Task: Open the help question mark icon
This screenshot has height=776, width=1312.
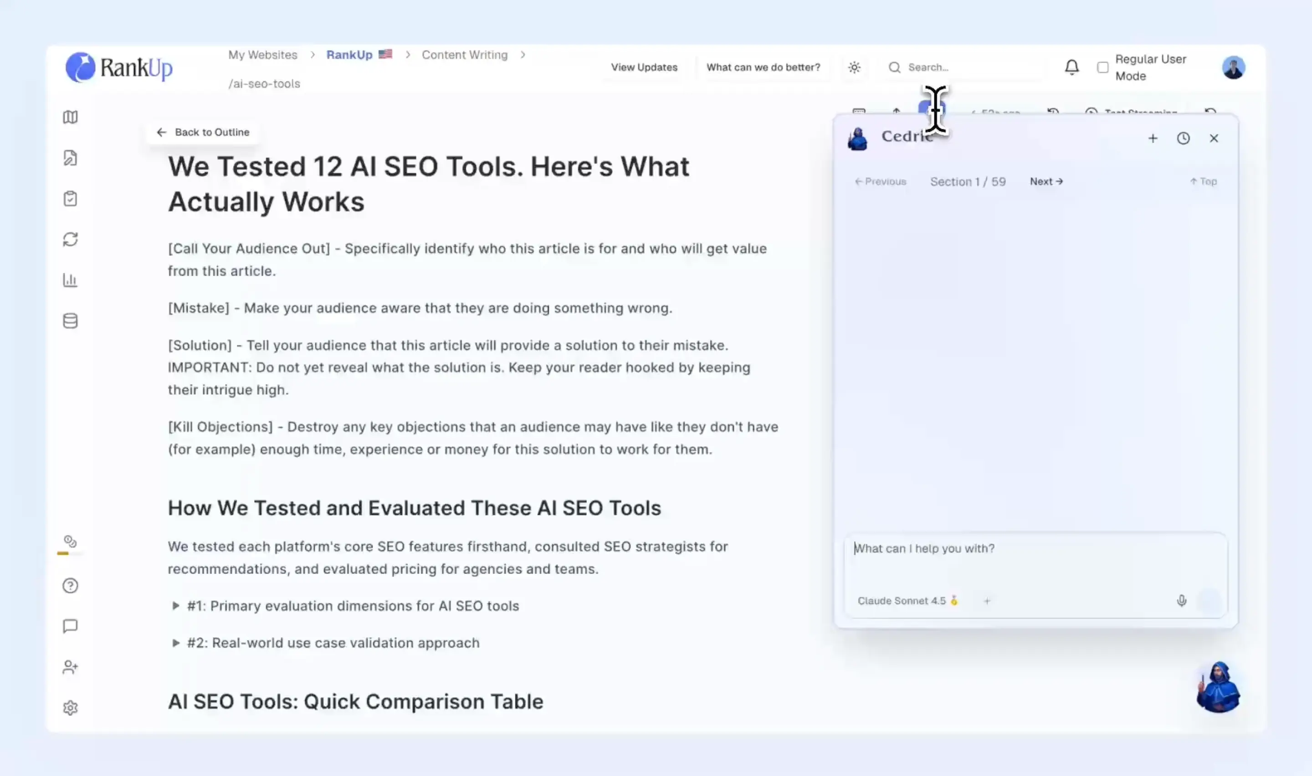Action: coord(70,586)
